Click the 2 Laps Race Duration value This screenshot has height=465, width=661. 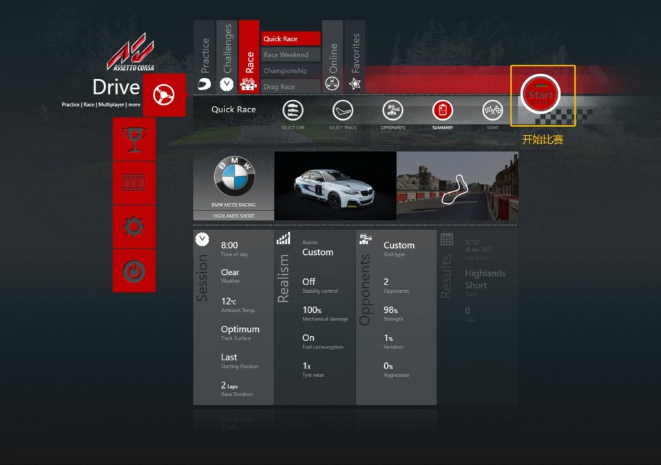tap(229, 385)
